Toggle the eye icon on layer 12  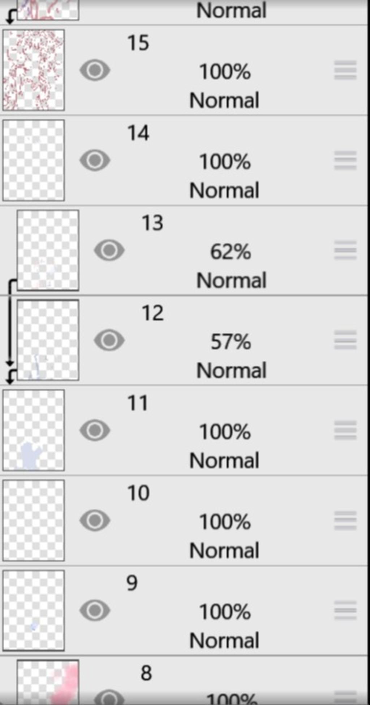tap(109, 340)
